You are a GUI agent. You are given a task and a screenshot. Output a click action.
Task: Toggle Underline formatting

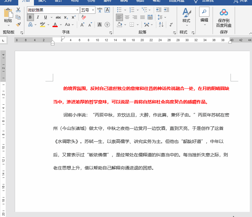pos(46,17)
